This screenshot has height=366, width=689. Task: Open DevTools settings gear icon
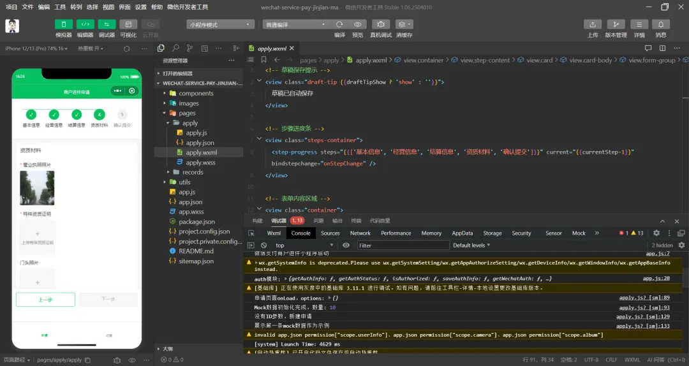coord(656,233)
